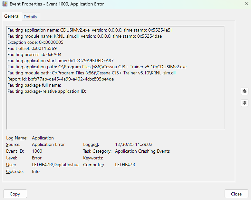The width and height of the screenshot is (251, 200).
Task: Click the Event Properties title bar icon
Action: (x=5, y=4)
